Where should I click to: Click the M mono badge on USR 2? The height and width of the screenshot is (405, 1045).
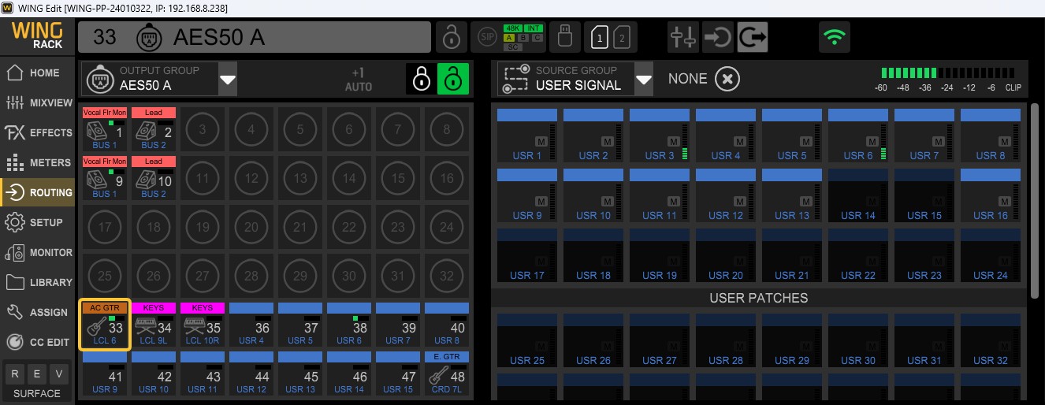coord(608,141)
